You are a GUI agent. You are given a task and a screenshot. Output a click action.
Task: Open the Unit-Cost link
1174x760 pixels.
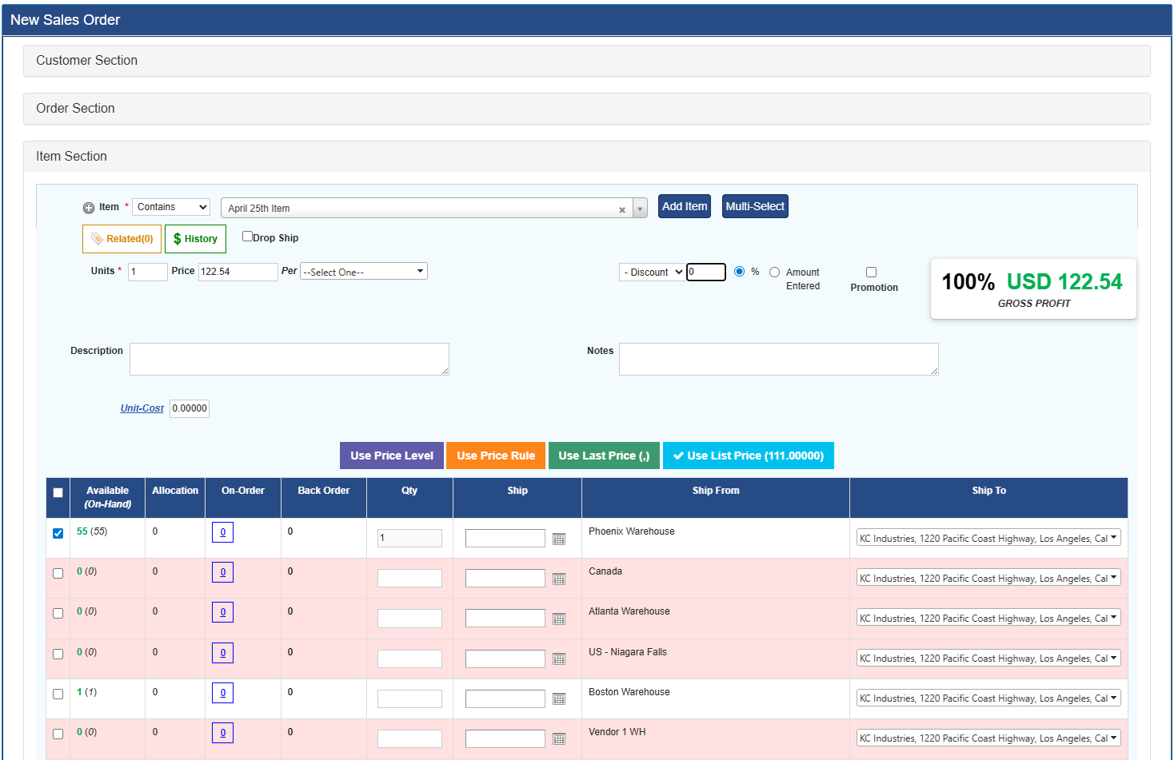(x=142, y=408)
